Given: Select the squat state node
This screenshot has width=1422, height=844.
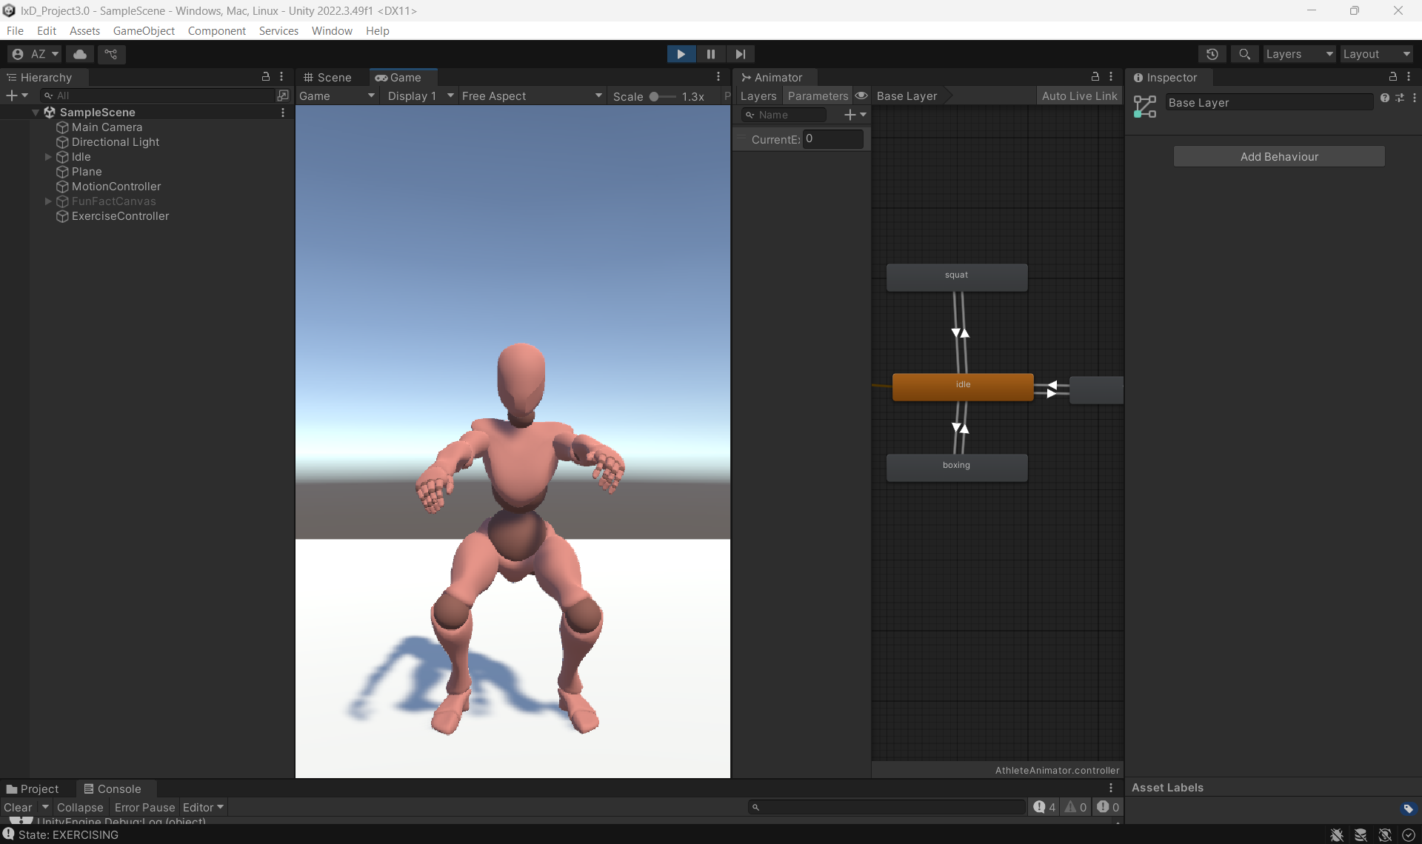Looking at the screenshot, I should 956,277.
